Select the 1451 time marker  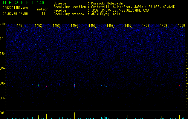(x=21, y=26)
